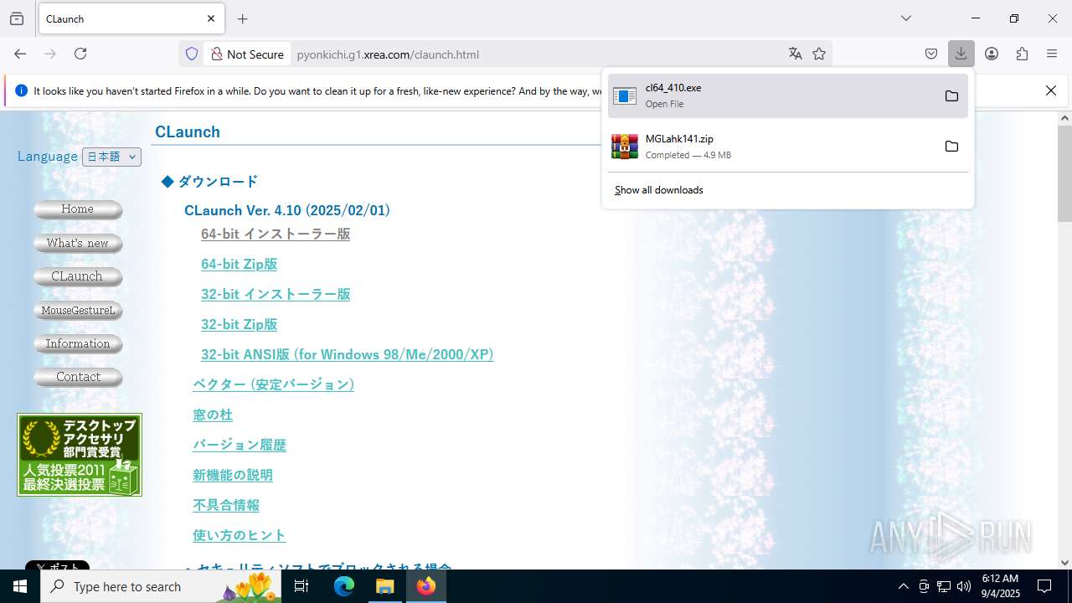The width and height of the screenshot is (1072, 603).
Task: Open the volume tray icon
Action: 964,586
